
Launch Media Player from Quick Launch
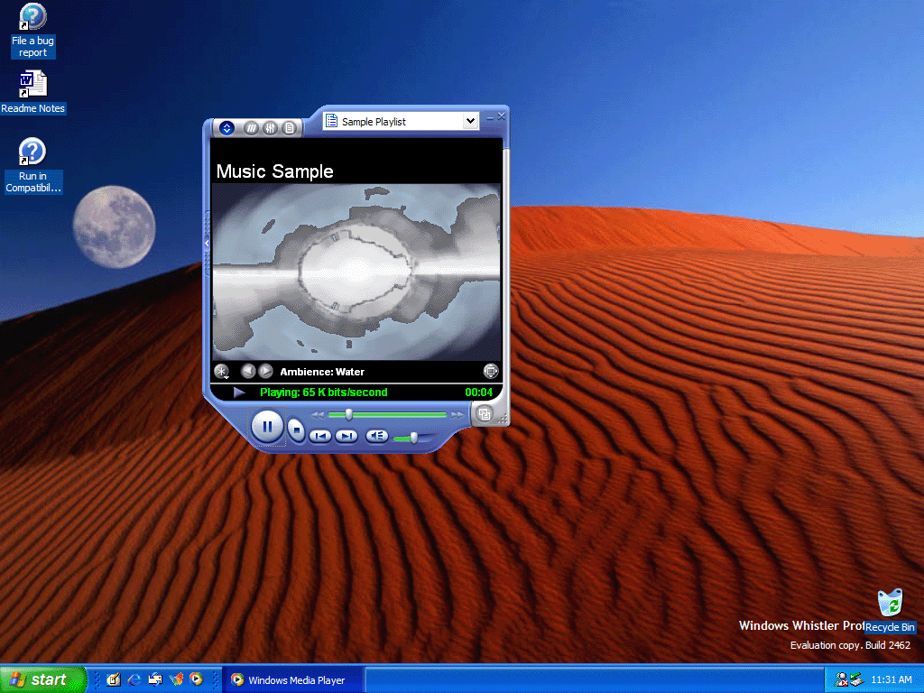196,679
